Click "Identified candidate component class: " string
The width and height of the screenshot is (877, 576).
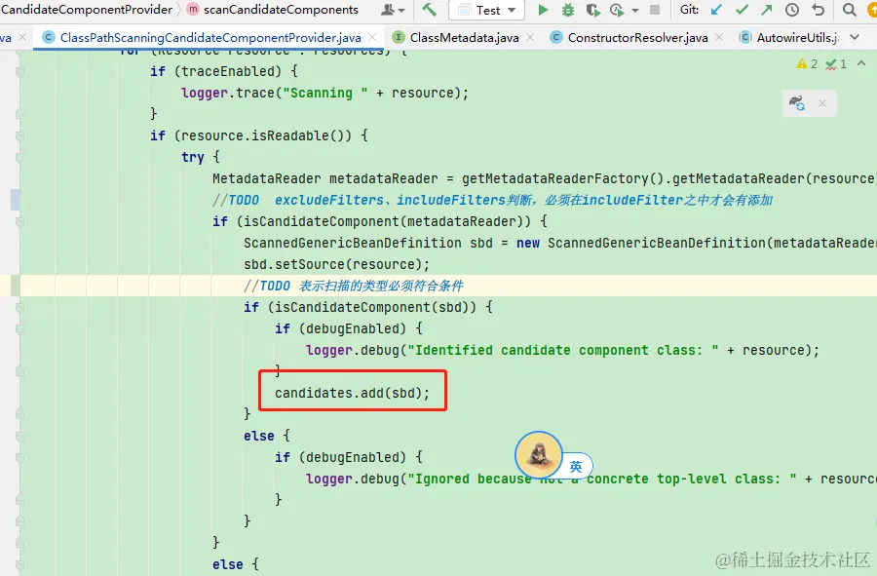pos(562,350)
